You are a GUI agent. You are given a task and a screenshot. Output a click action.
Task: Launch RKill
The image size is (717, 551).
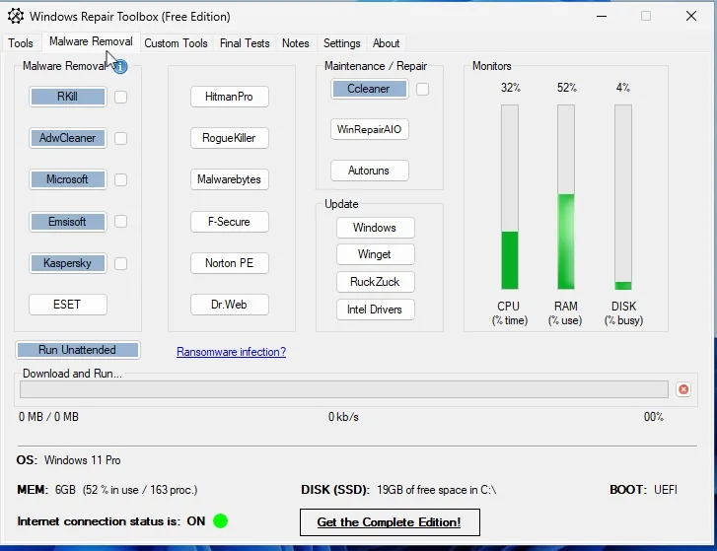click(68, 97)
